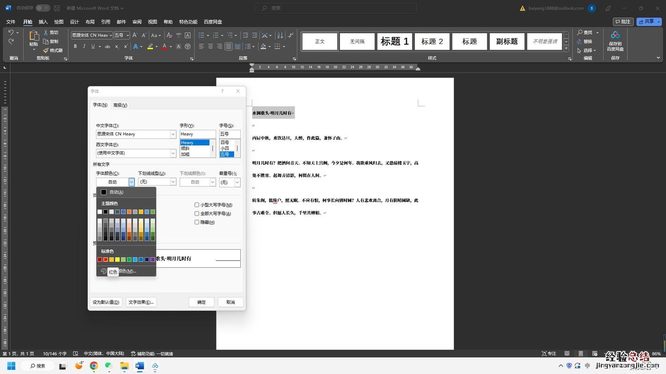Expand the 中文字体 font dropdown

pos(173,134)
